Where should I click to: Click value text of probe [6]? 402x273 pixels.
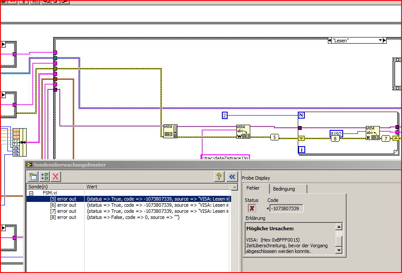[x=158, y=205]
